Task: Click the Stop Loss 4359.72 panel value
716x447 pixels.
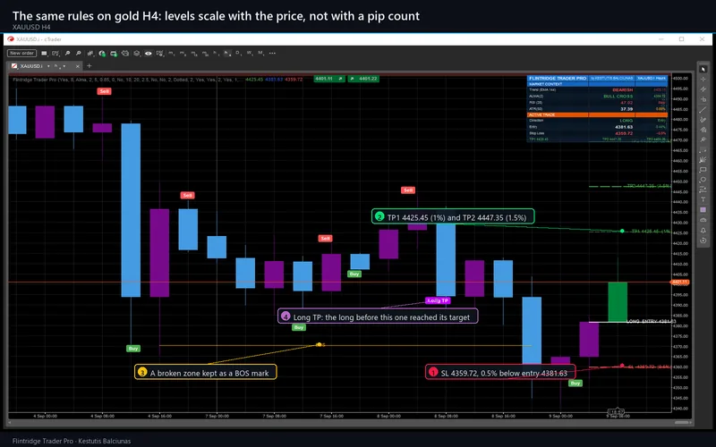Action: pos(624,133)
